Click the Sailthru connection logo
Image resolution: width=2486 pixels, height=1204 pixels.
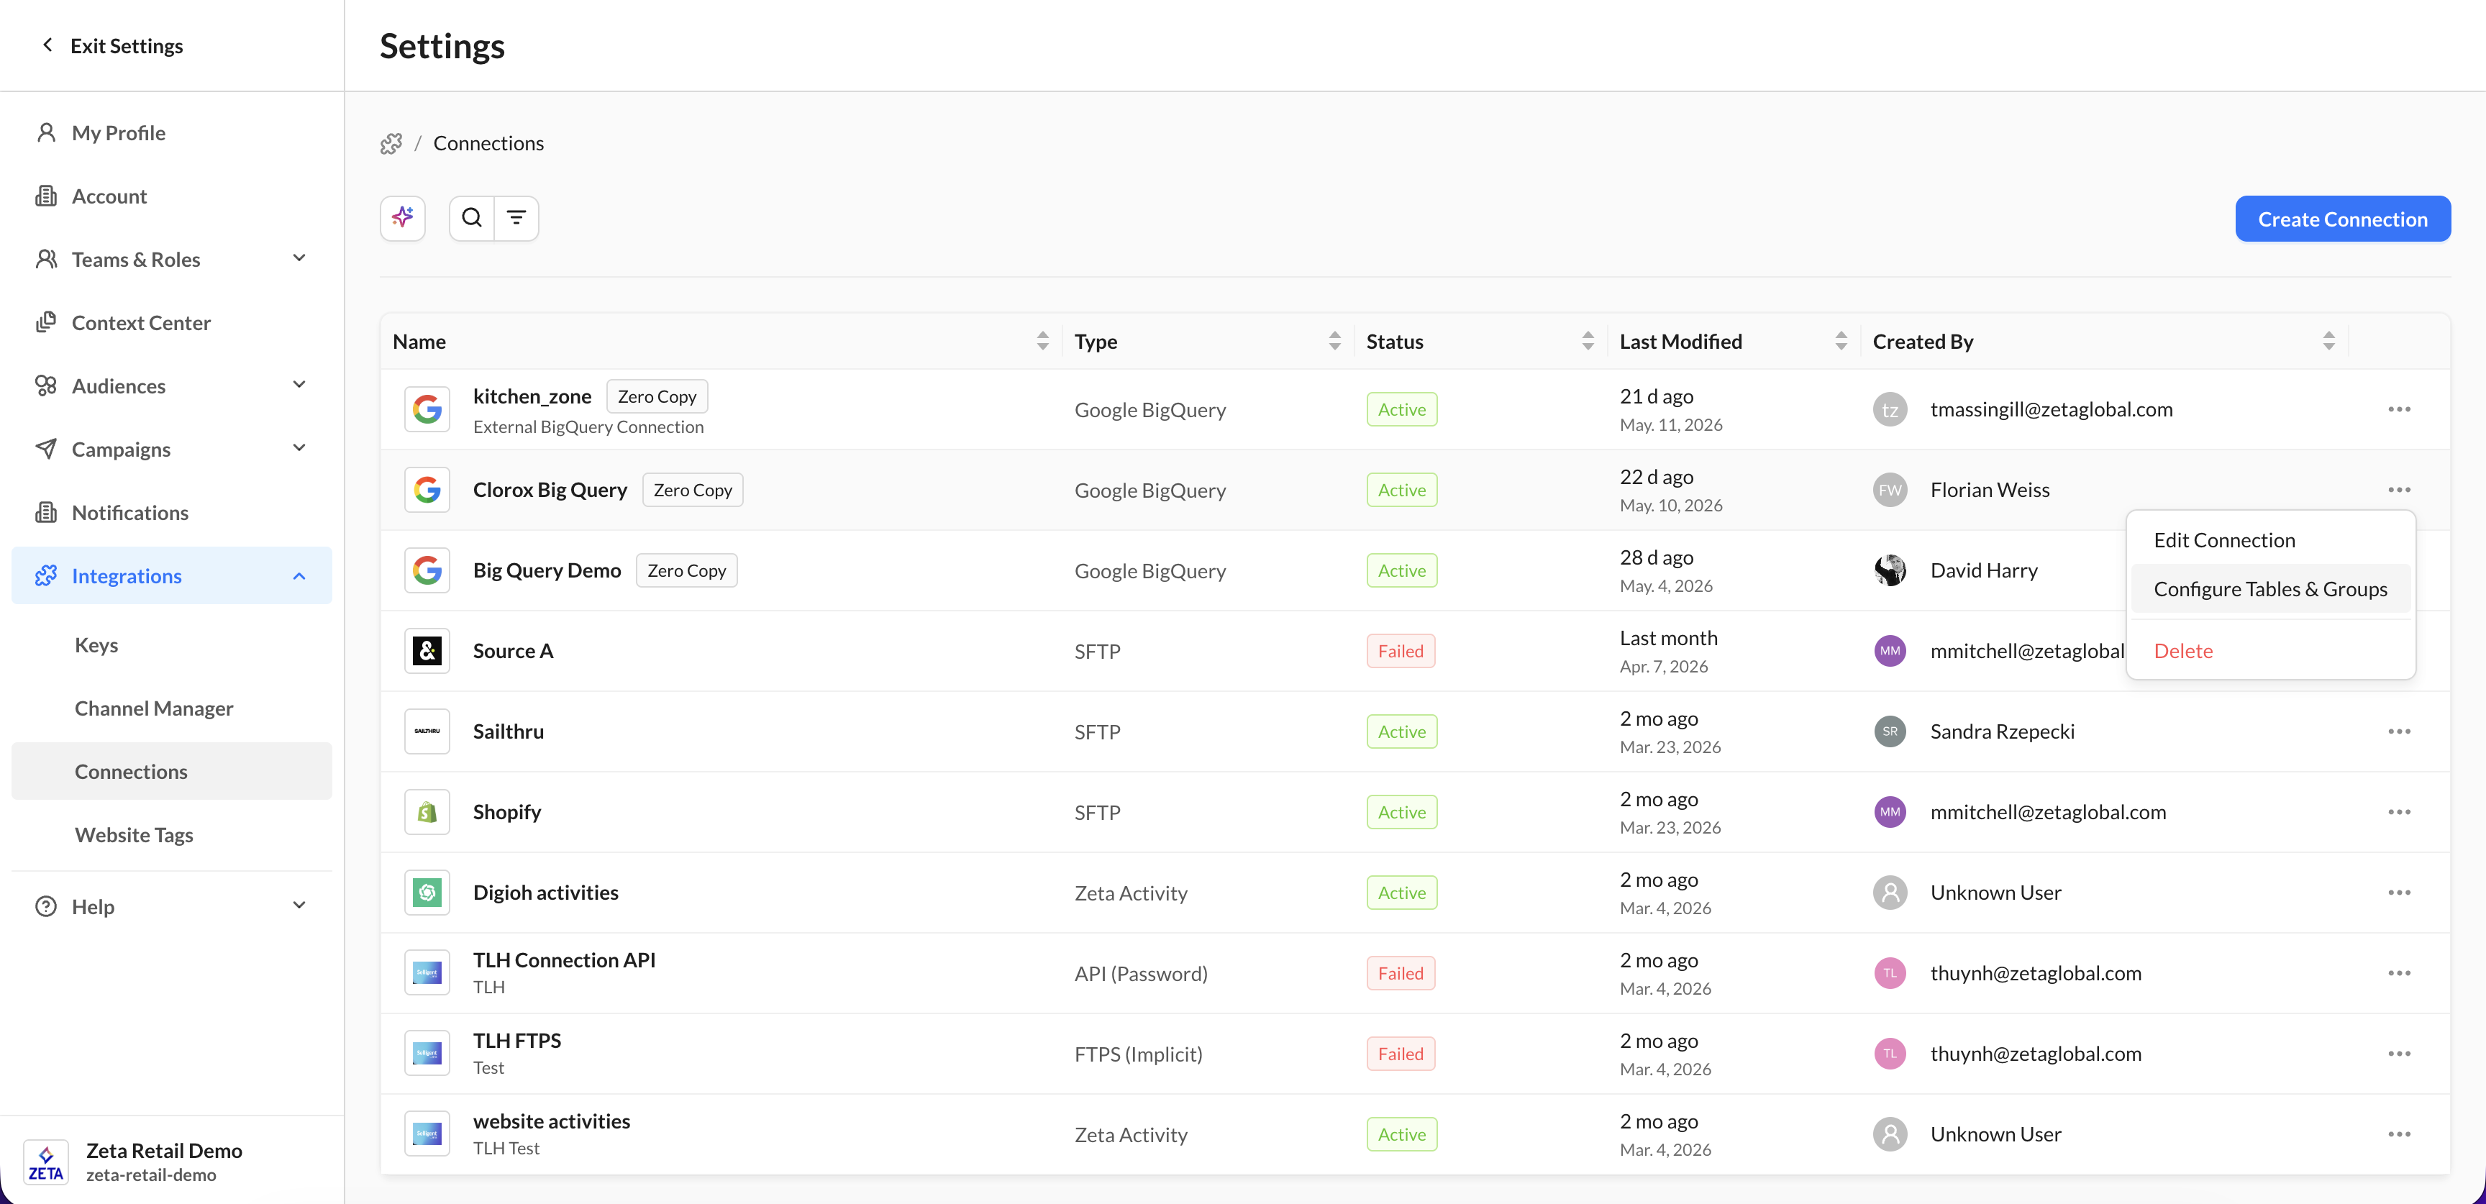[427, 731]
